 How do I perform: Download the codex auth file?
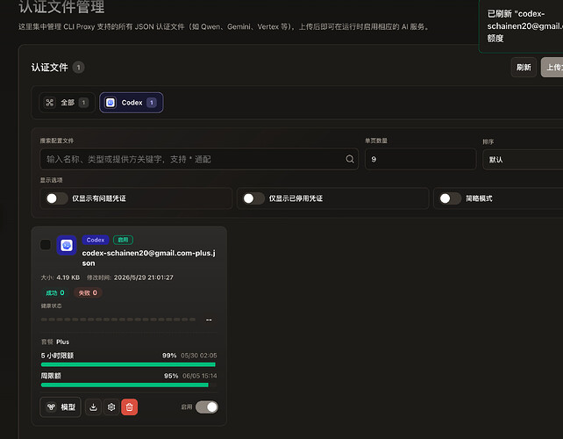pos(93,407)
